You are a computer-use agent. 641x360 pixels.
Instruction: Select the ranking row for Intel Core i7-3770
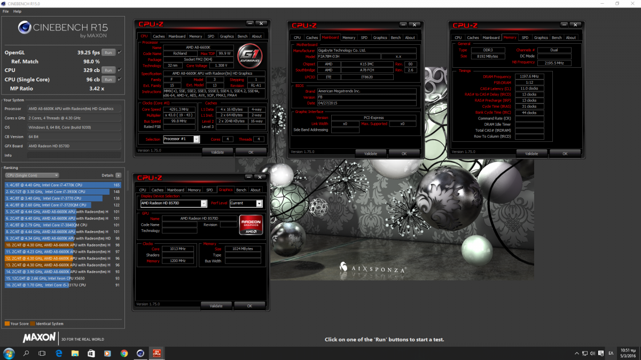point(64,198)
